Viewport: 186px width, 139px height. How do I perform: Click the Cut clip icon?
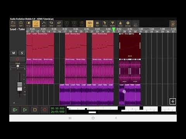(x=67, y=24)
